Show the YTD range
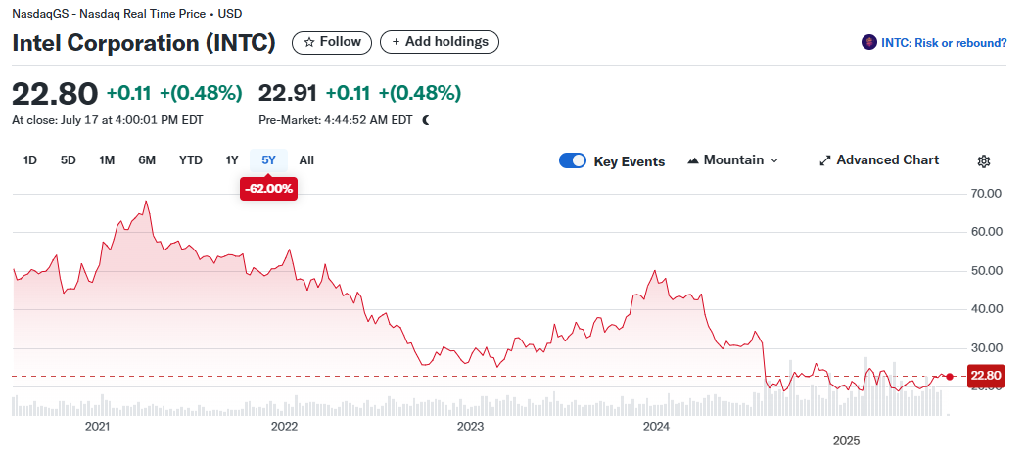Viewport: 1028px width, 454px height. (191, 160)
